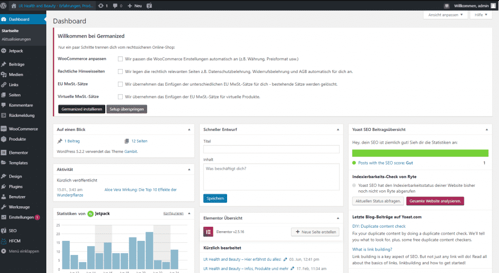Image resolution: width=499 pixels, height=273 pixels.
Task: Click the Jetpack sidebar icon
Action: [4, 51]
